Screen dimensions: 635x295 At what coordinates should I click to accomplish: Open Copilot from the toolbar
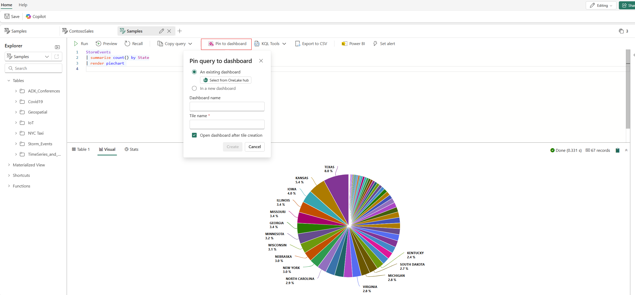36,16
